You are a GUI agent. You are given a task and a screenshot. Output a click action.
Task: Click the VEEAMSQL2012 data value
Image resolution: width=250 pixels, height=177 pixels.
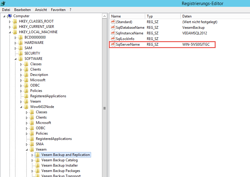[x=195, y=33]
